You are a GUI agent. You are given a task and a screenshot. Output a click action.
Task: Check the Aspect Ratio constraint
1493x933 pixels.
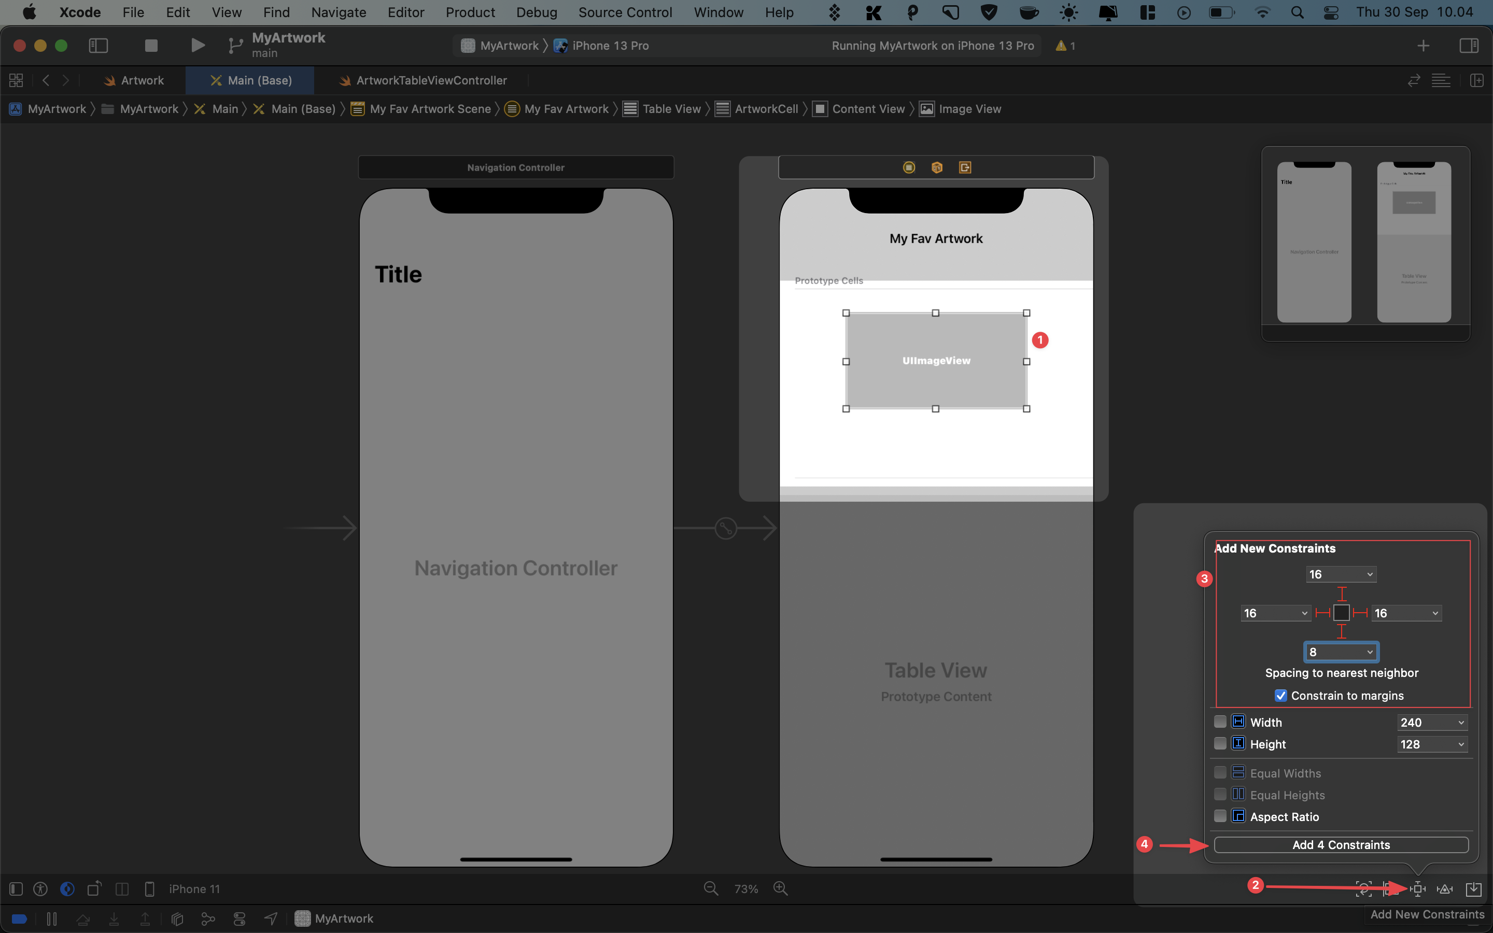pos(1220,816)
